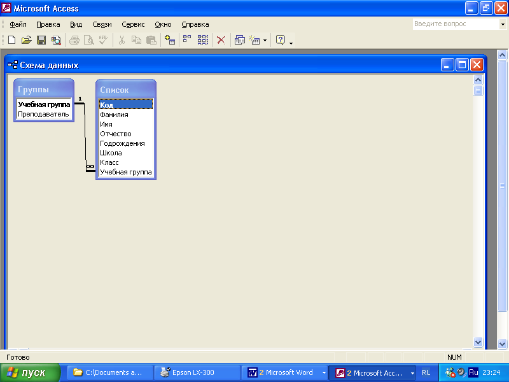Click the Схема данных vertical scrollbar thumb
The image size is (509, 382).
478,90
